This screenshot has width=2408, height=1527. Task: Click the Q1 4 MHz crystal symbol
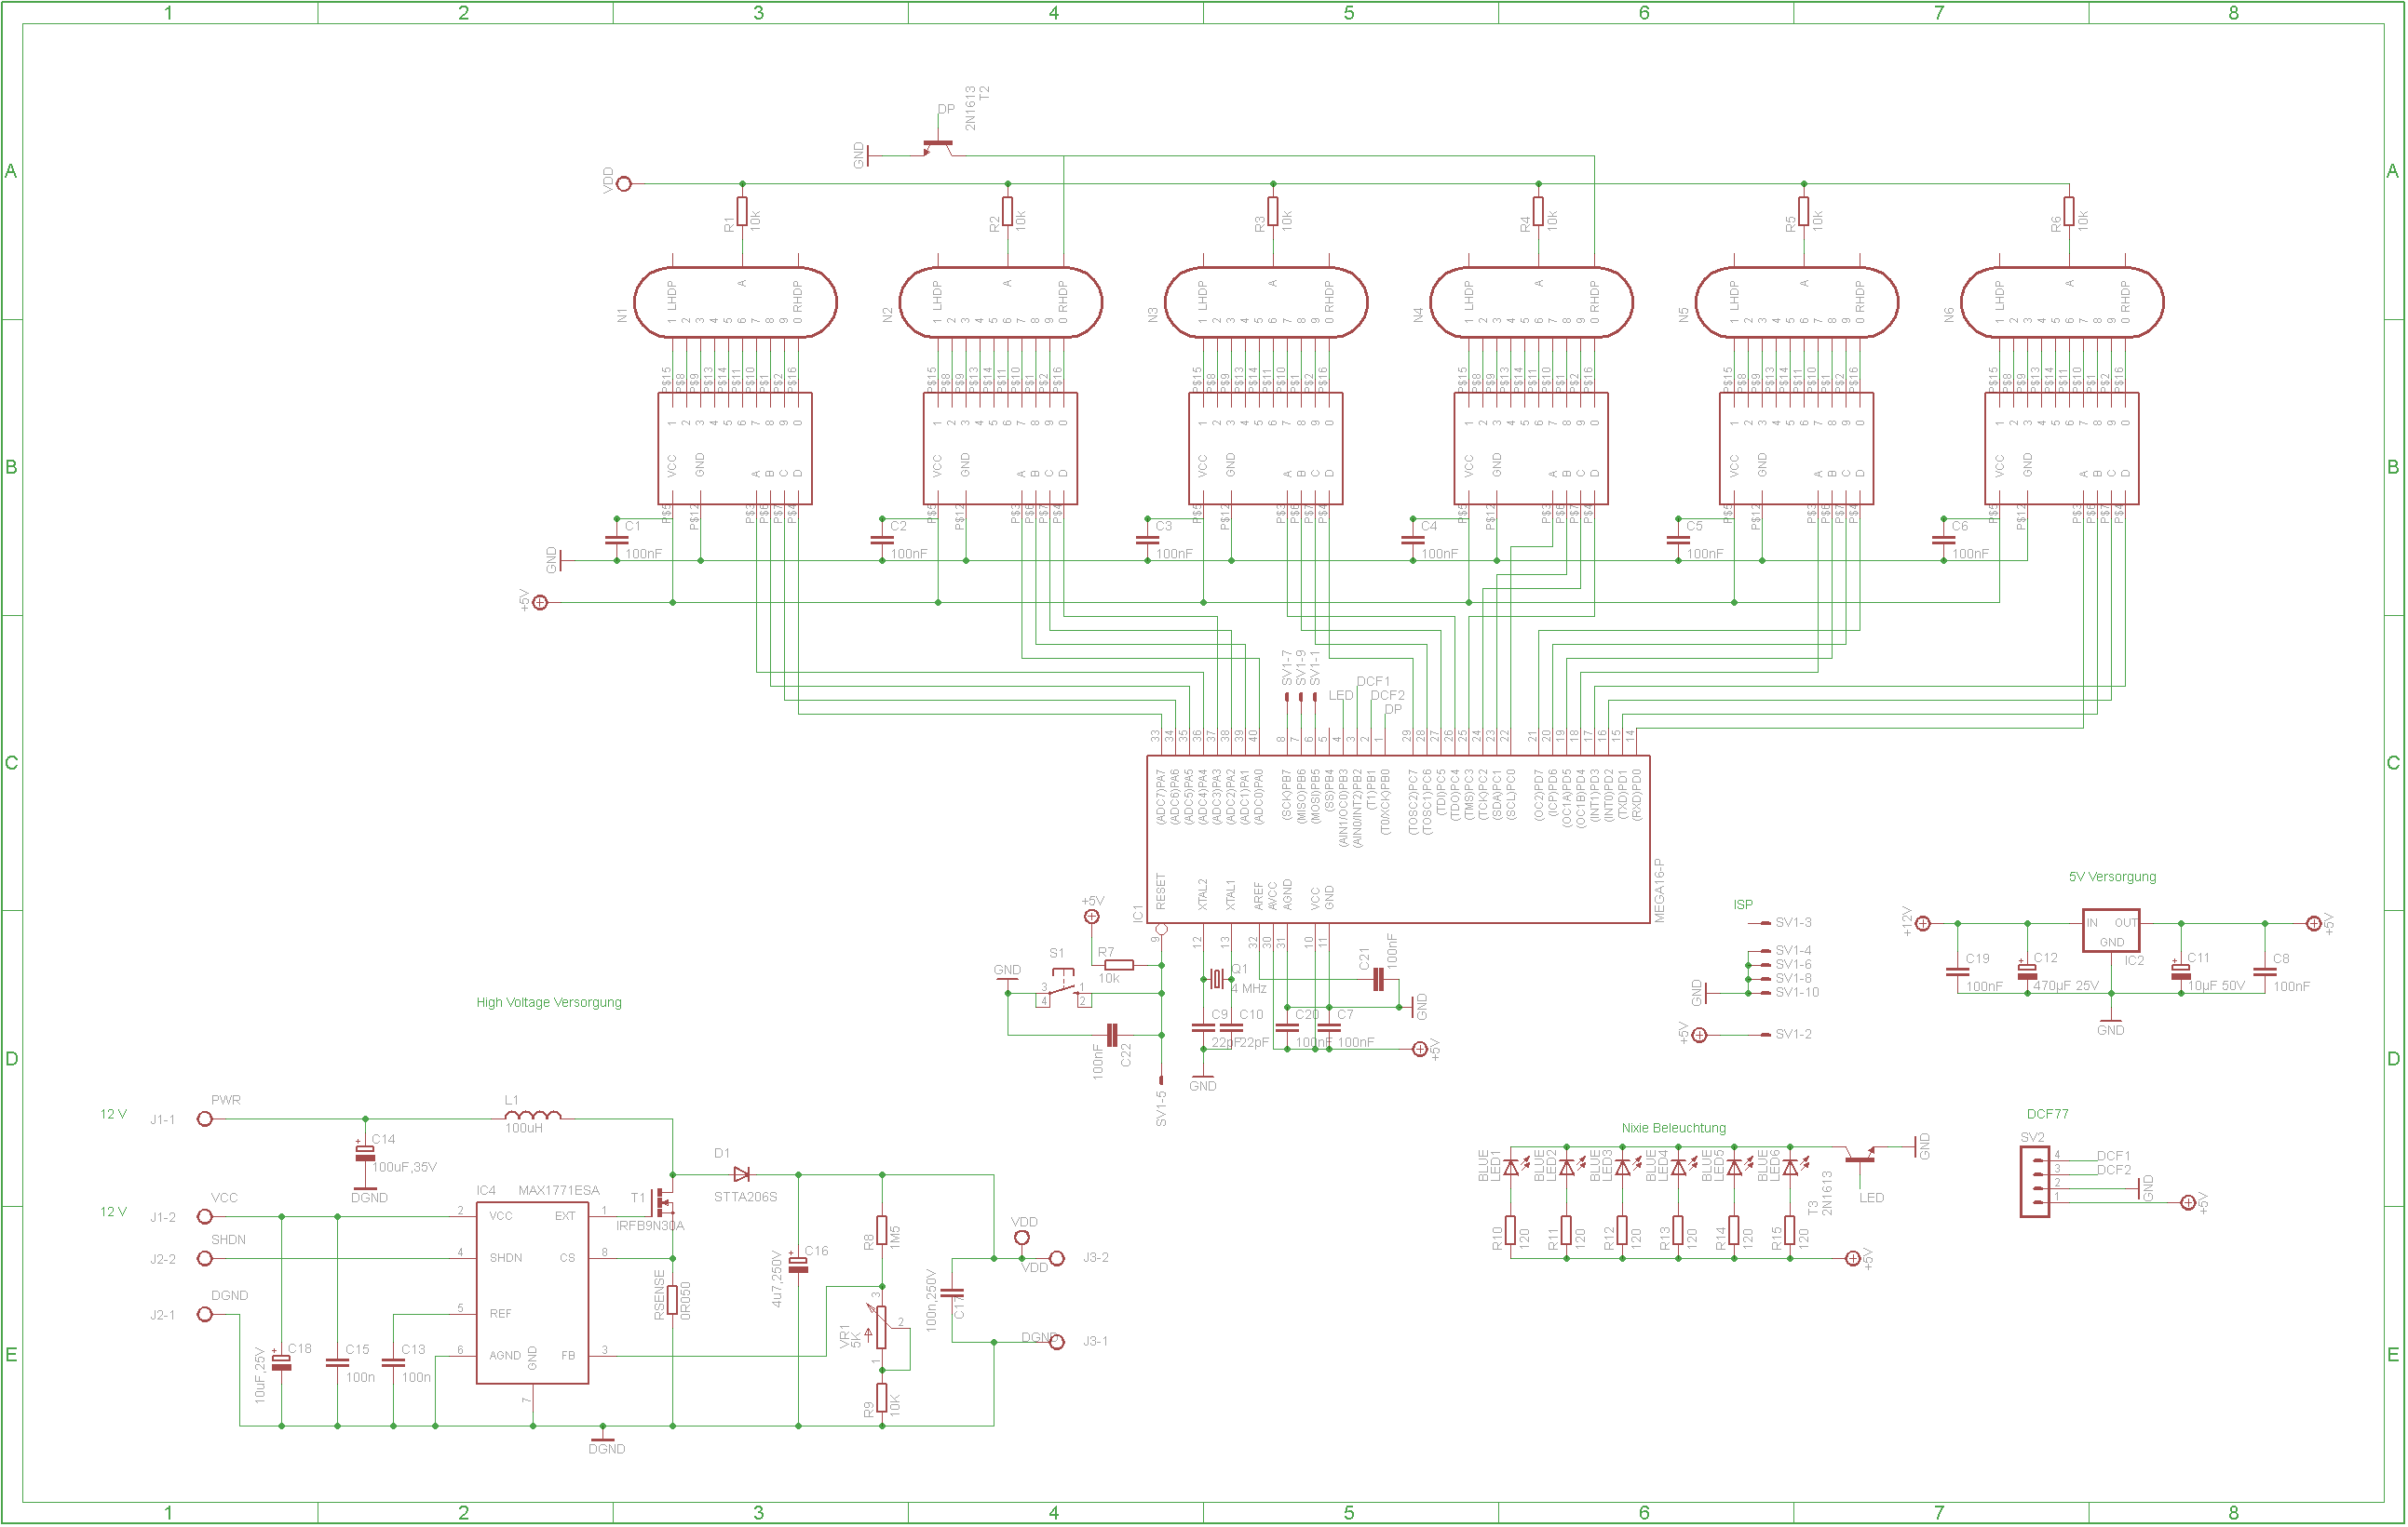(1217, 979)
